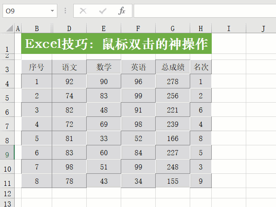Select row 4 header
Image resolution: width=276 pixels, height=207 pixels.
click(x=7, y=81)
